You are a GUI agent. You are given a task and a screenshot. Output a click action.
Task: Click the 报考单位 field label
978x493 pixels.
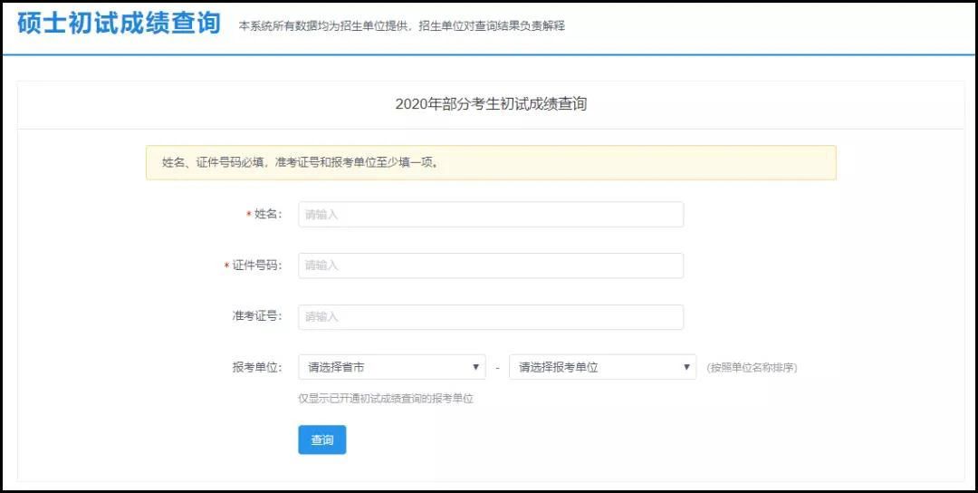tap(257, 367)
